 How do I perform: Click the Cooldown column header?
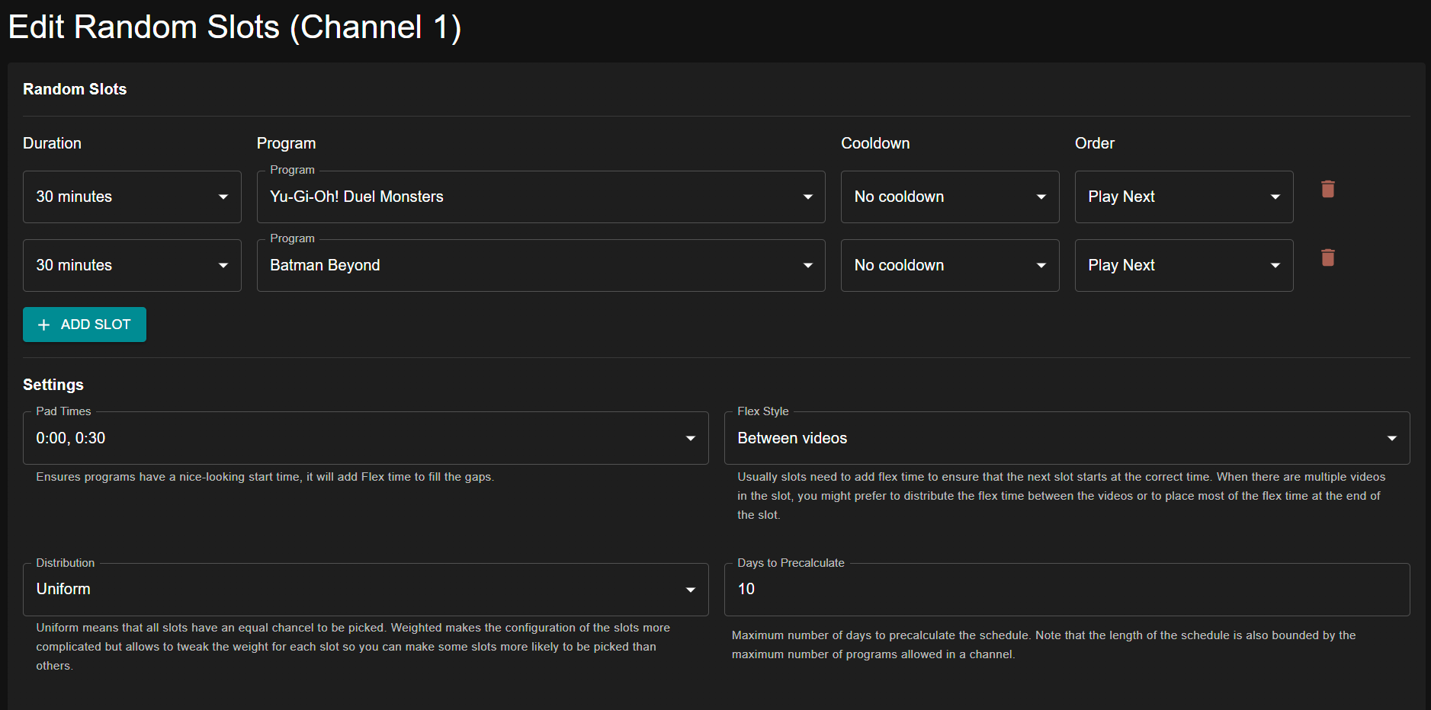click(x=875, y=143)
